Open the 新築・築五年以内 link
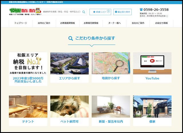This screenshot has width=183, height=133. 111,122
